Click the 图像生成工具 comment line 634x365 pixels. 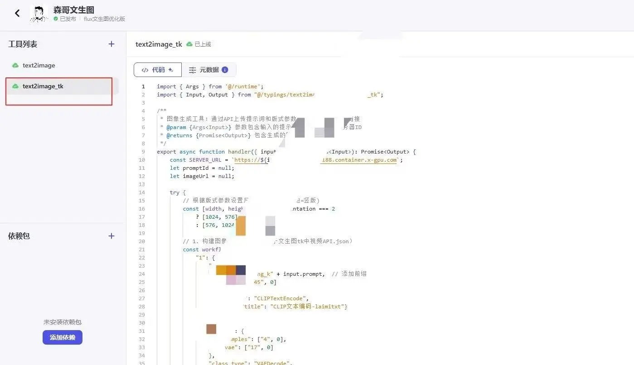[x=260, y=119]
